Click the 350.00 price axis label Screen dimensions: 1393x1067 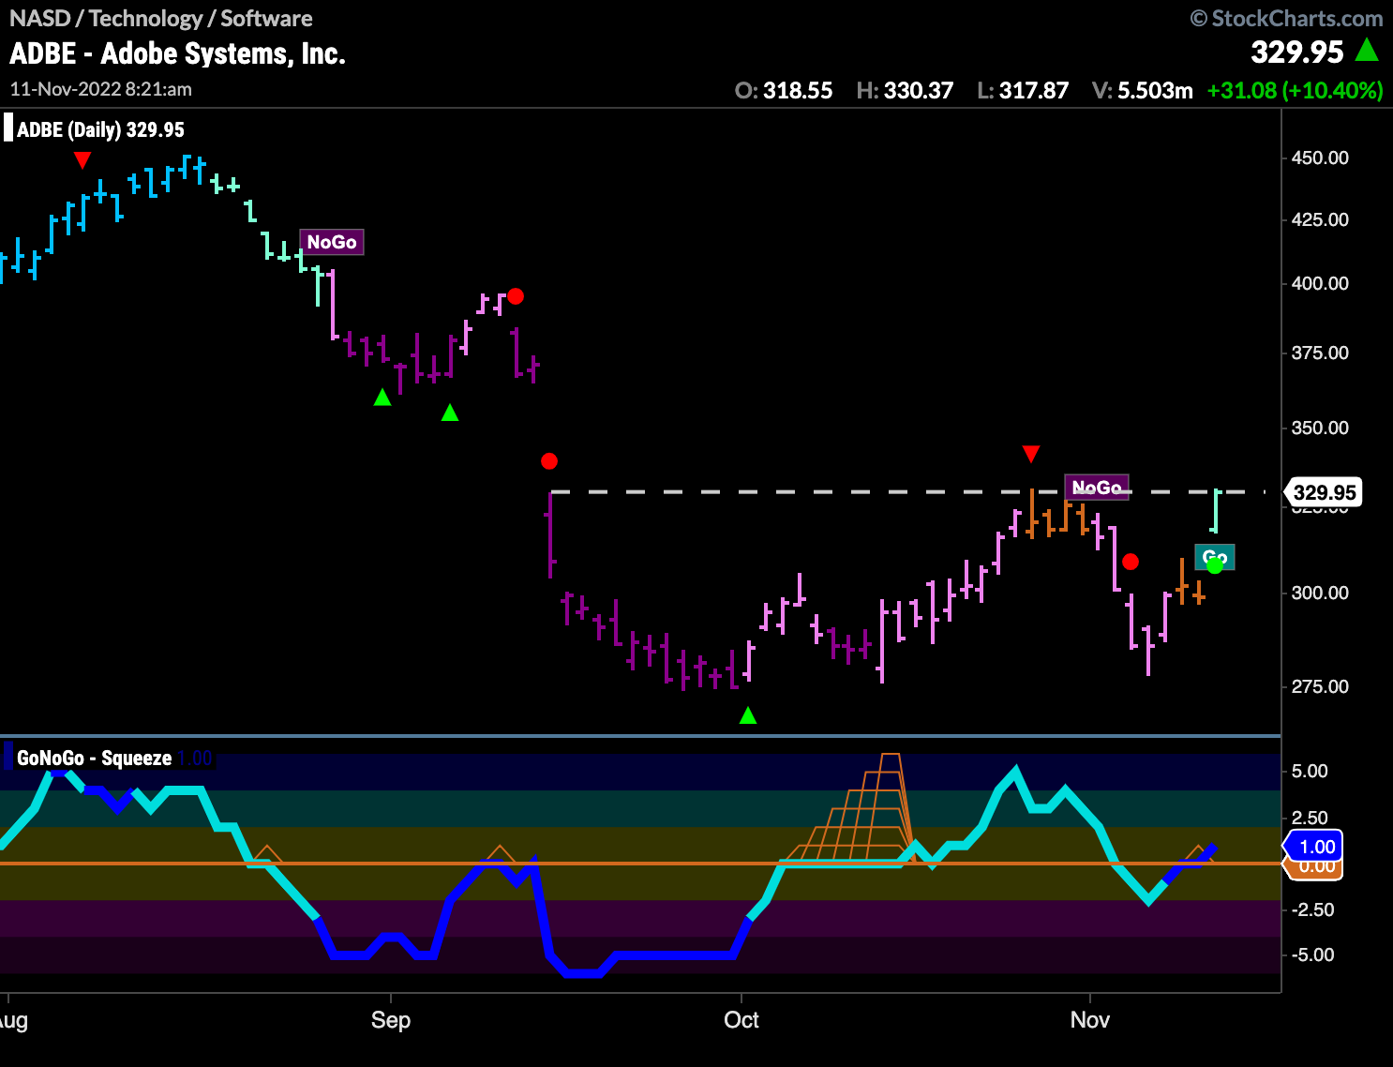[x=1320, y=428]
